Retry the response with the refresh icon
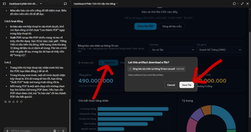This screenshot has width=251, height=132. point(21,102)
